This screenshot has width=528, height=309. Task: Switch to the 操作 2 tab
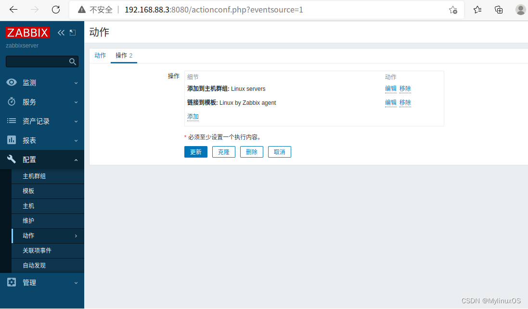pyautogui.click(x=124, y=55)
